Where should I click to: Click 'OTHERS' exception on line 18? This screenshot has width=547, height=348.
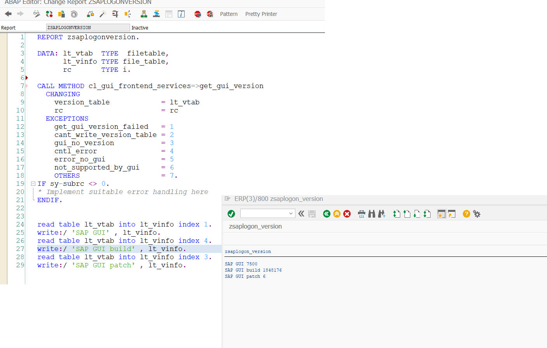(67, 176)
